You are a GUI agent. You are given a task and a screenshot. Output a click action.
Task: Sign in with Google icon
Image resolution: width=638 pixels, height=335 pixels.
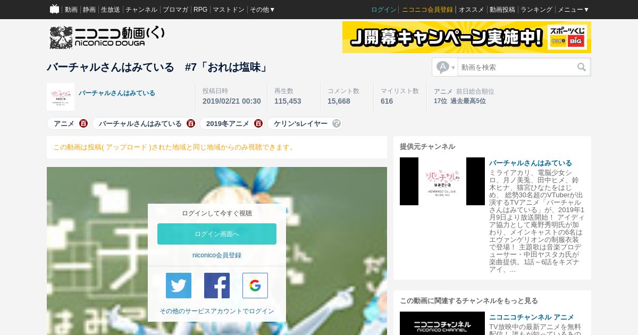[x=255, y=286]
